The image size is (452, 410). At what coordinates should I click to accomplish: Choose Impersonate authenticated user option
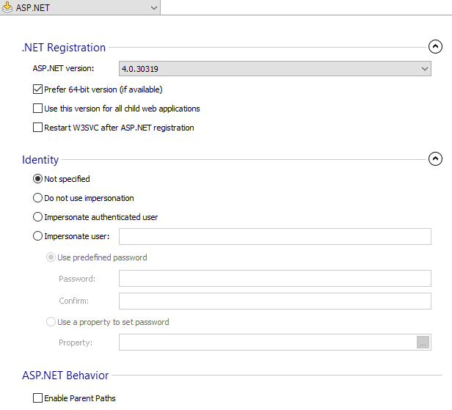37,217
